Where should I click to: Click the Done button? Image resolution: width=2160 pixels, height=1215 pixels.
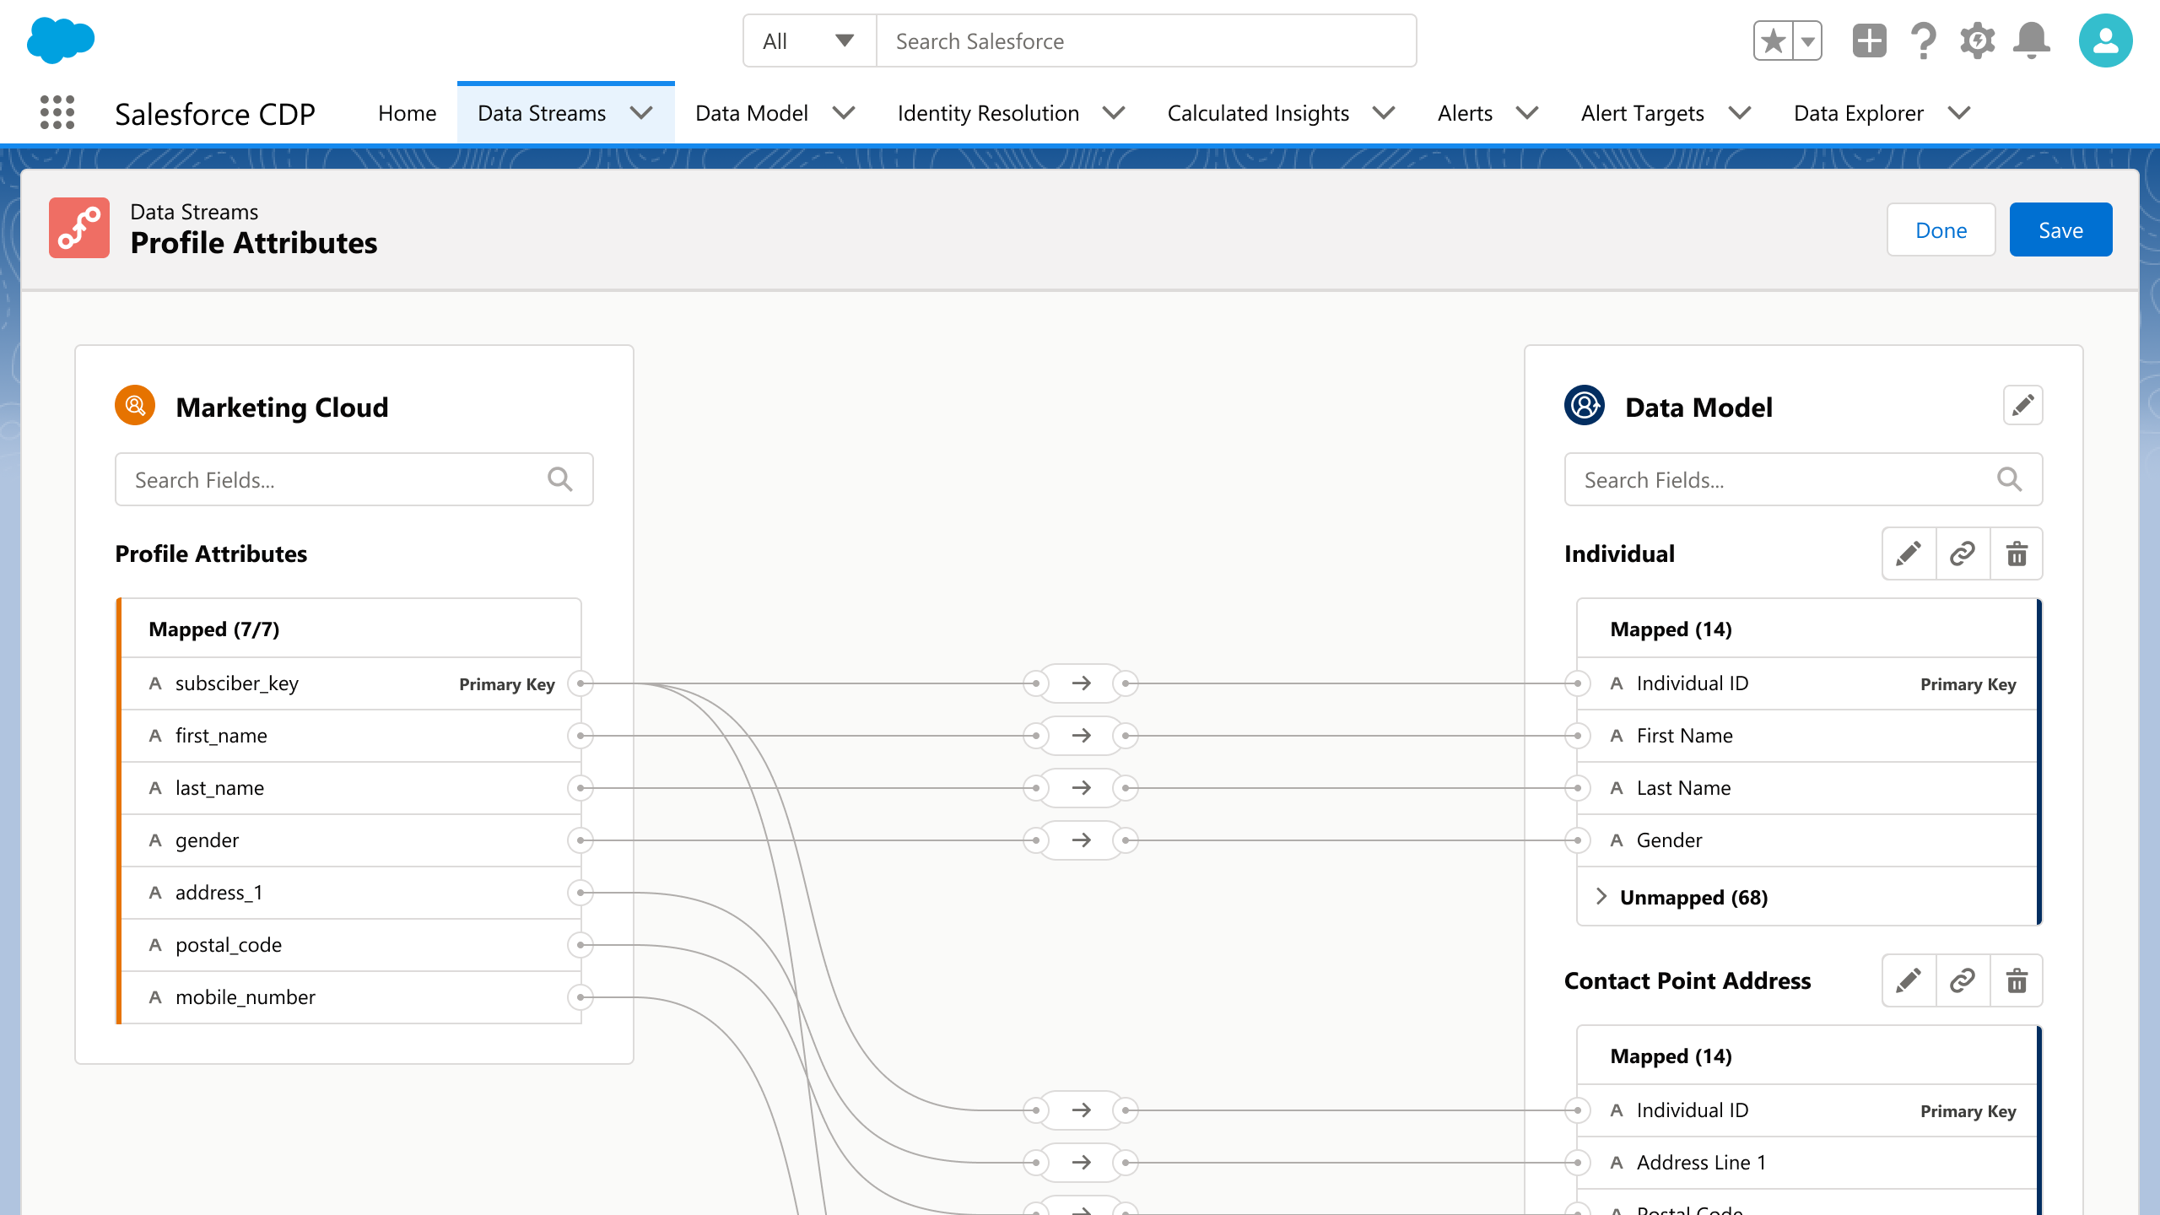1941,229
